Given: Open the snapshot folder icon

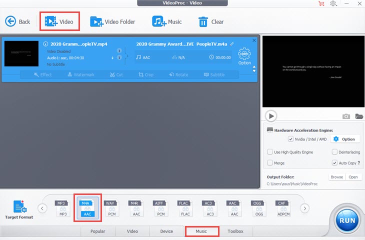Looking at the screenshot, I should pyautogui.click(x=359, y=116).
